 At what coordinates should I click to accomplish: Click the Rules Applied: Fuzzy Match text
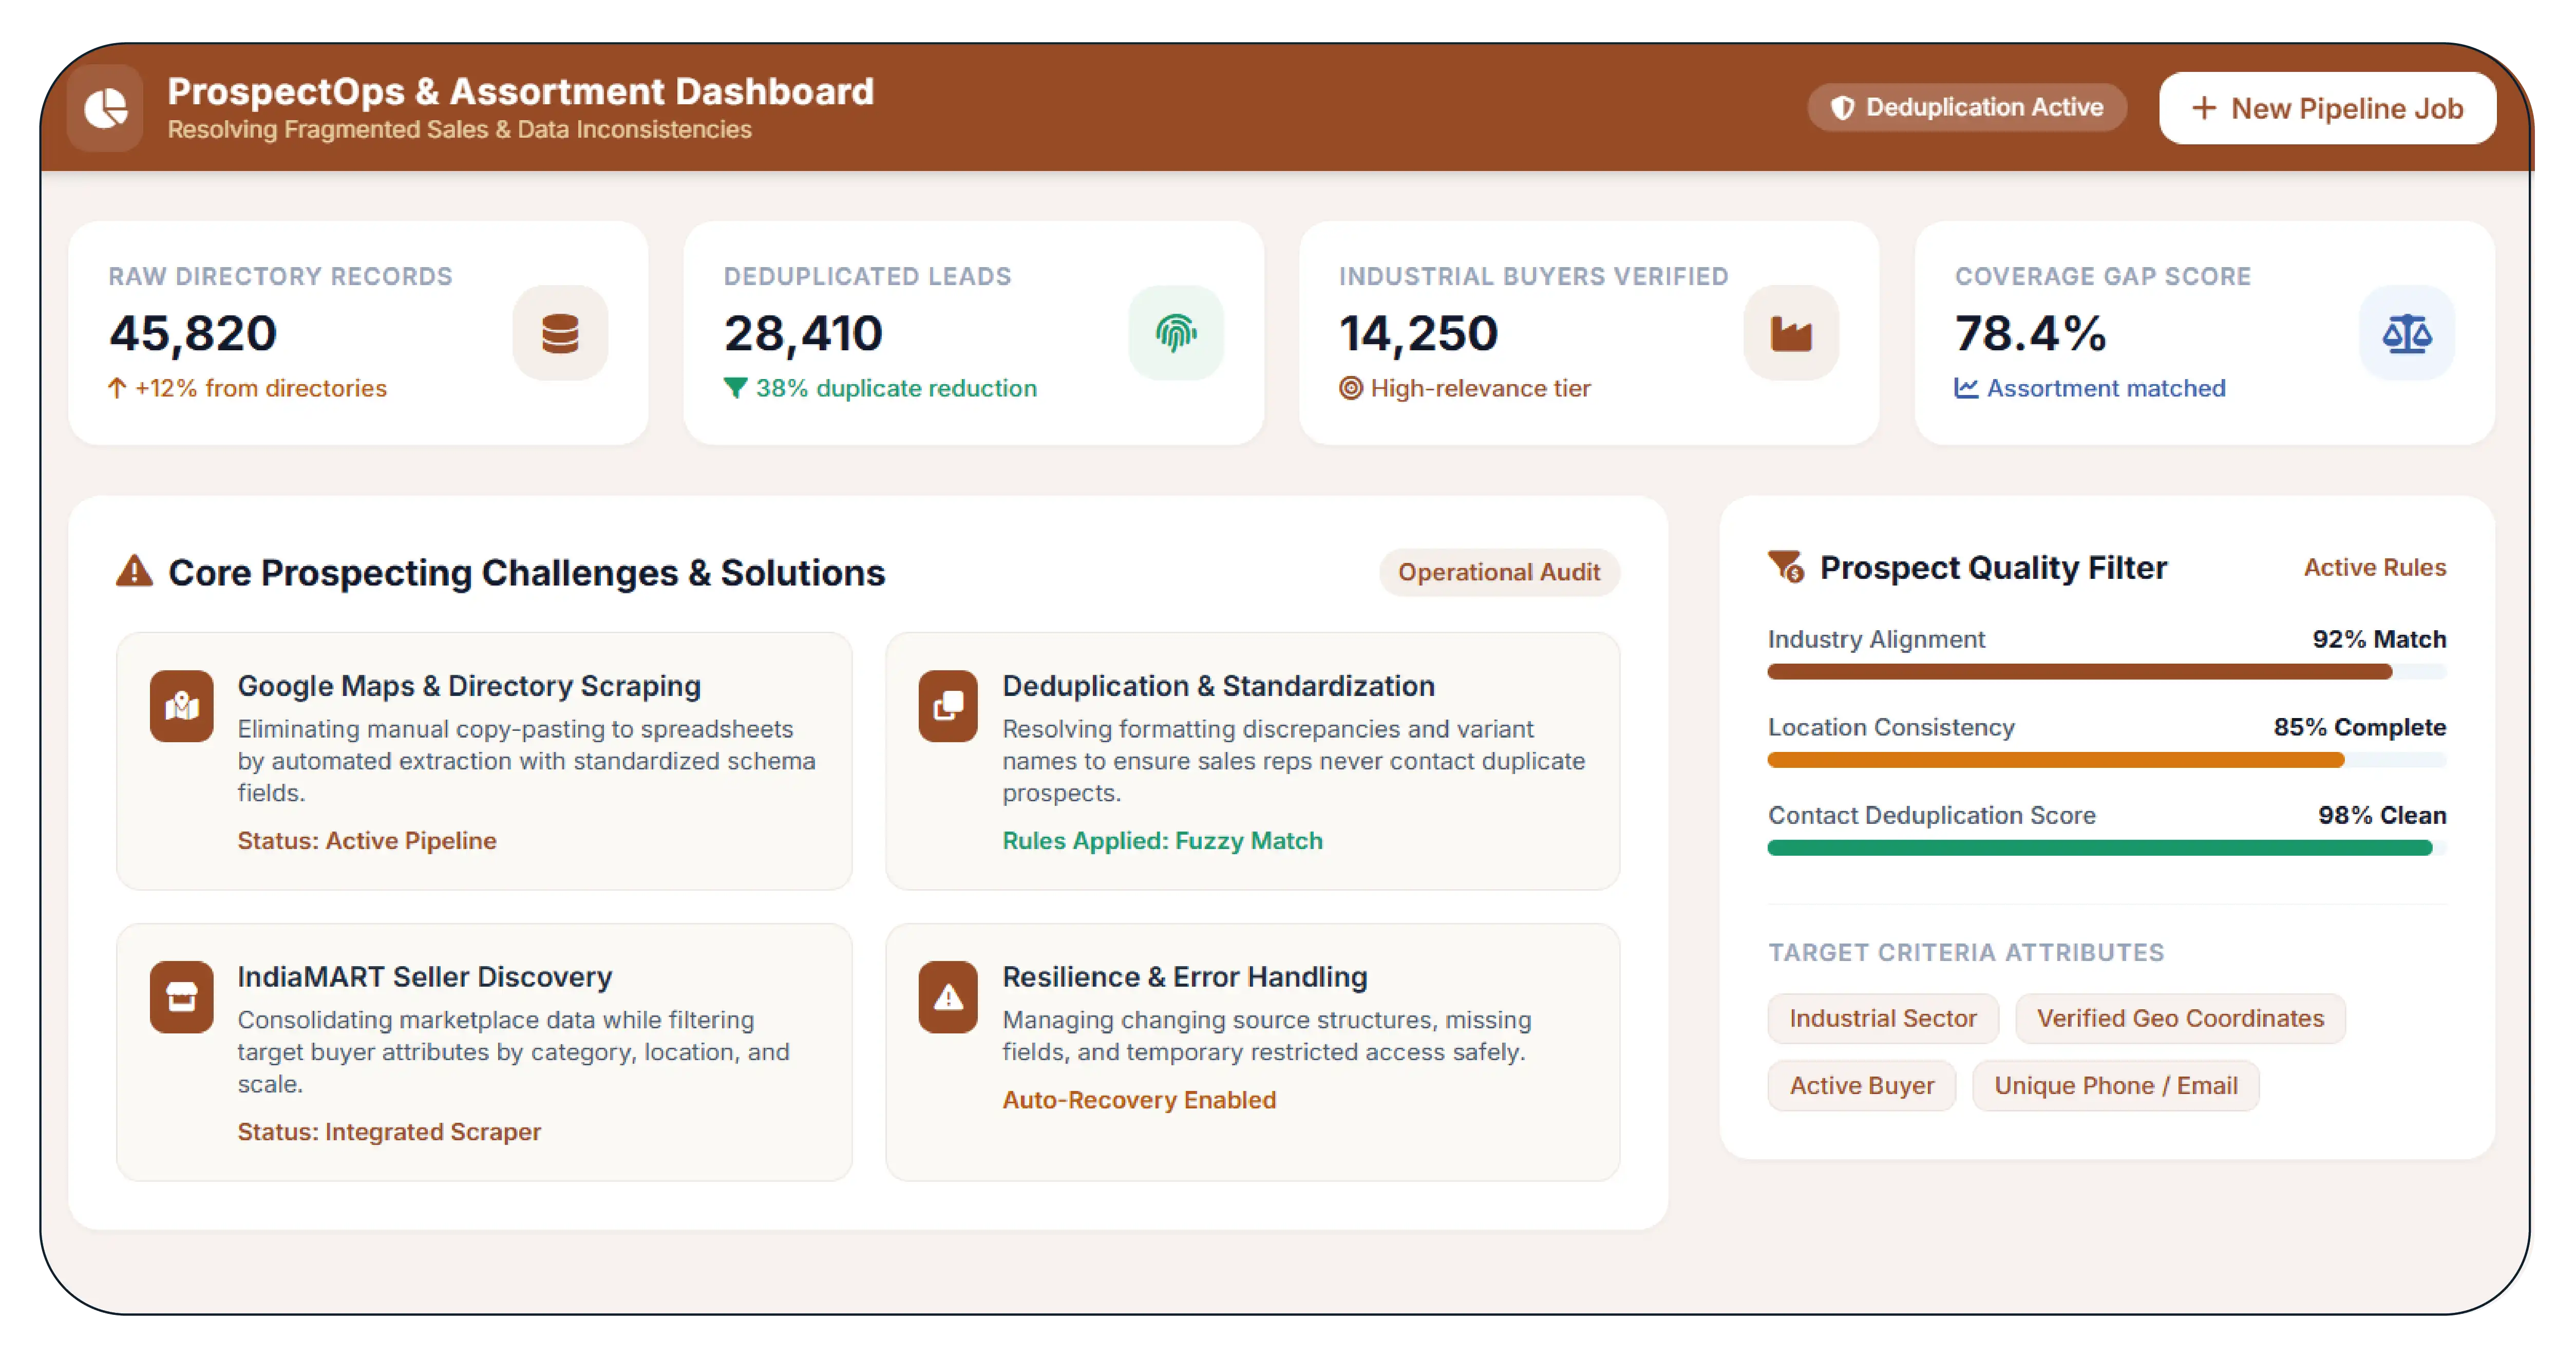[x=1162, y=840]
